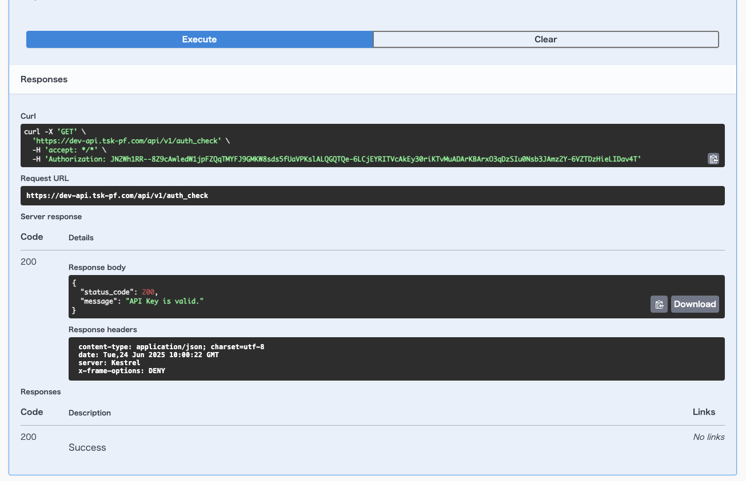Image resolution: width=746 pixels, height=481 pixels.
Task: Click the content-type response header line
Action: 171,347
